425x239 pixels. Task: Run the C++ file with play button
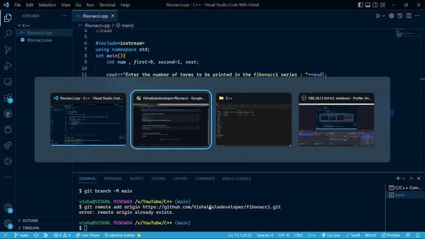pos(378,16)
